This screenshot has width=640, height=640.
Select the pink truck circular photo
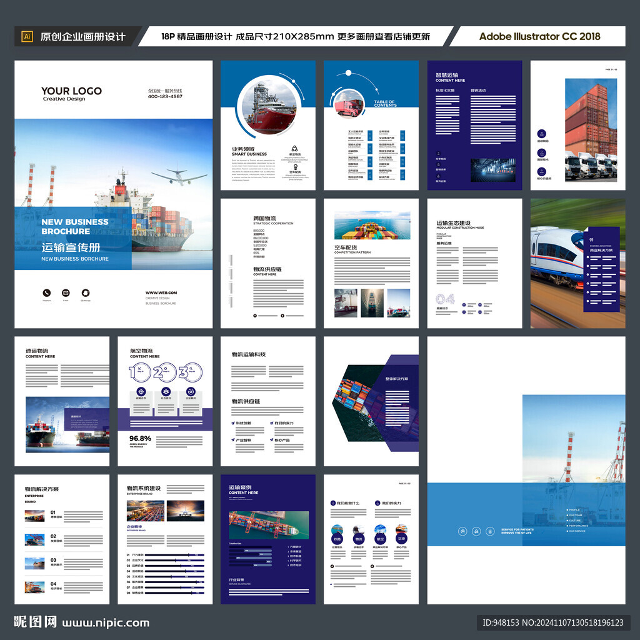pyautogui.click(x=349, y=104)
